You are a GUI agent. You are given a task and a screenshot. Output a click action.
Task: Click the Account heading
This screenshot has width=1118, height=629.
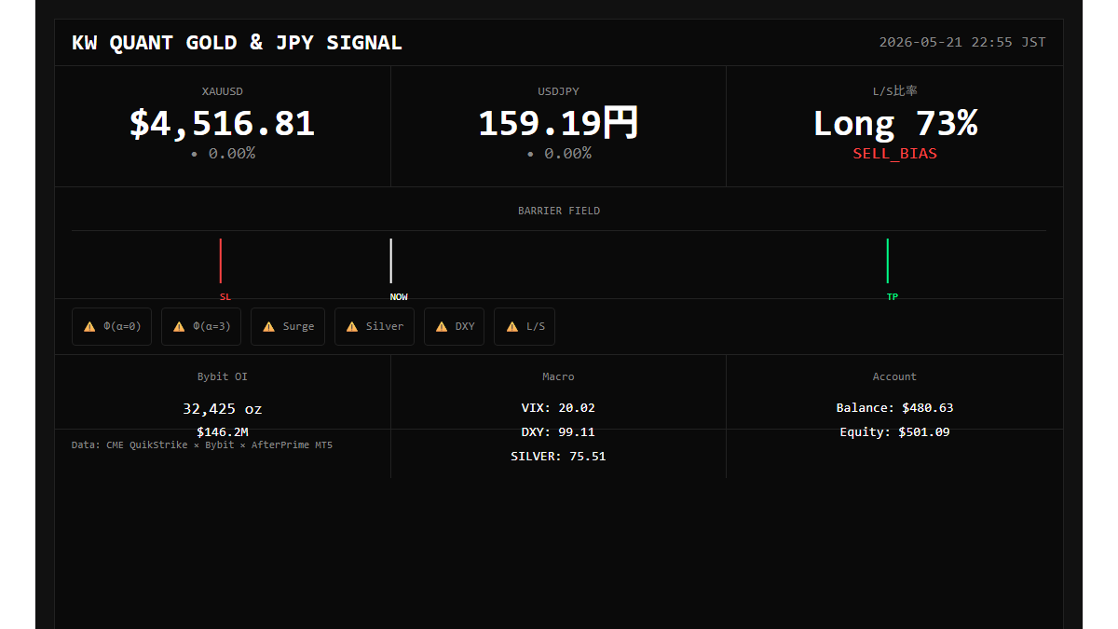895,377
